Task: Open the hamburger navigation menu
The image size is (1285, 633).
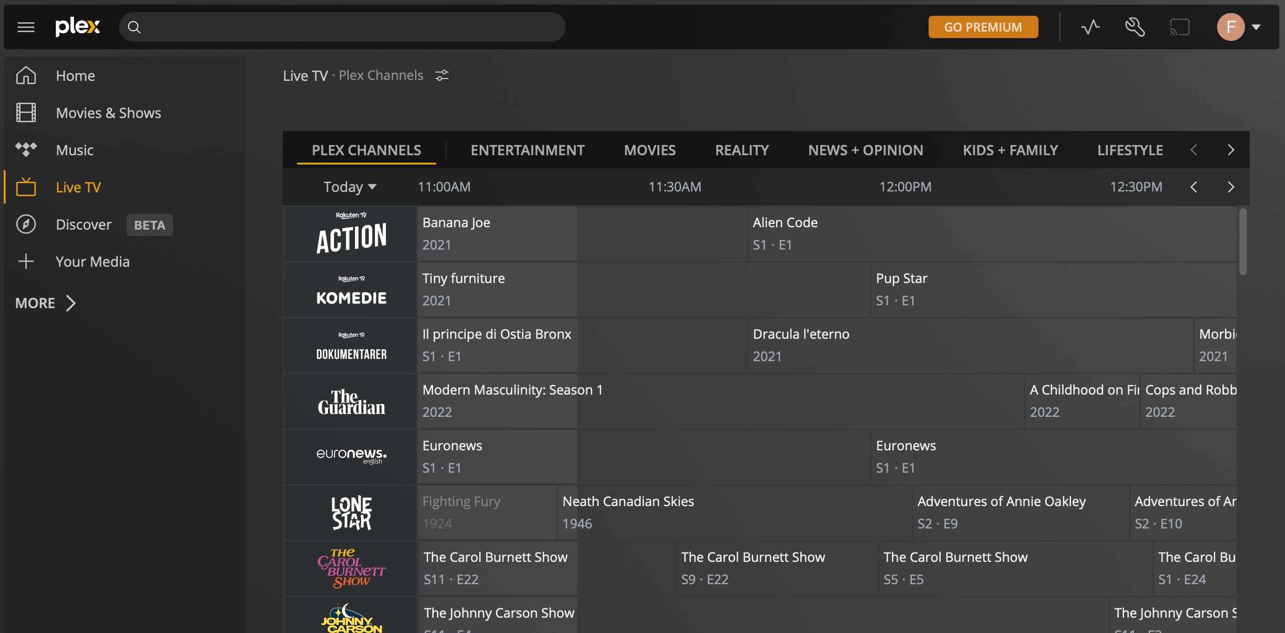Action: tap(26, 27)
